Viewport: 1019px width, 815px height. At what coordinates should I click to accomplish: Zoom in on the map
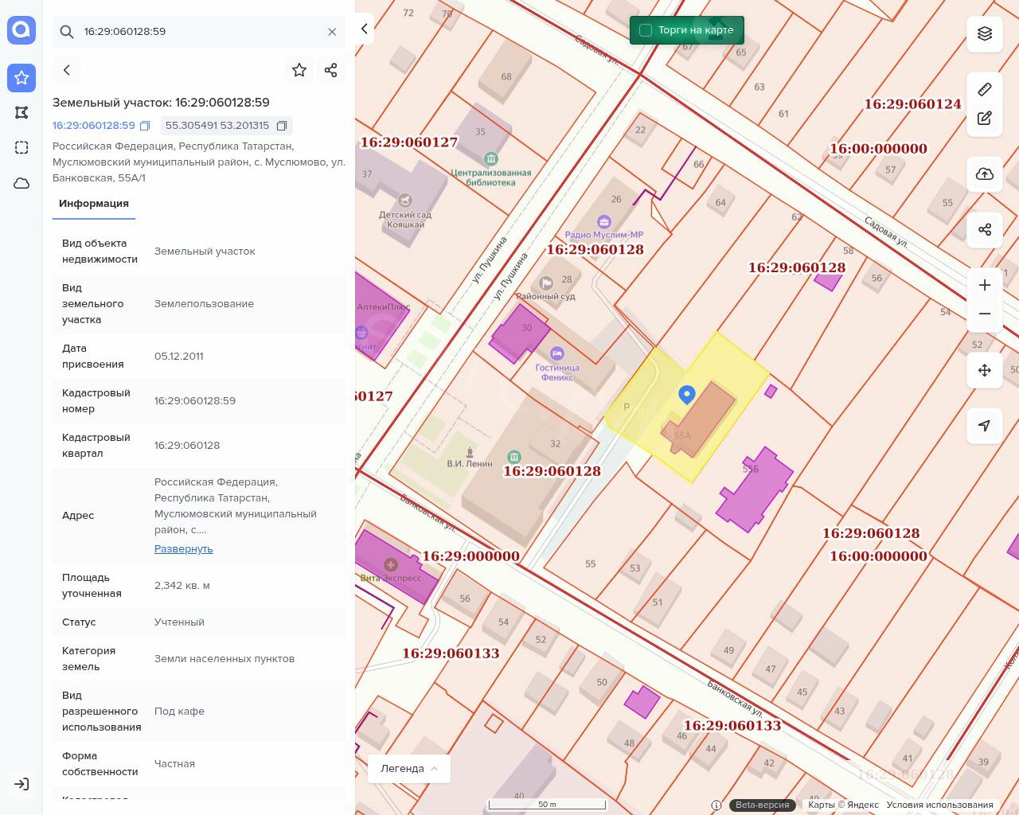pos(985,285)
